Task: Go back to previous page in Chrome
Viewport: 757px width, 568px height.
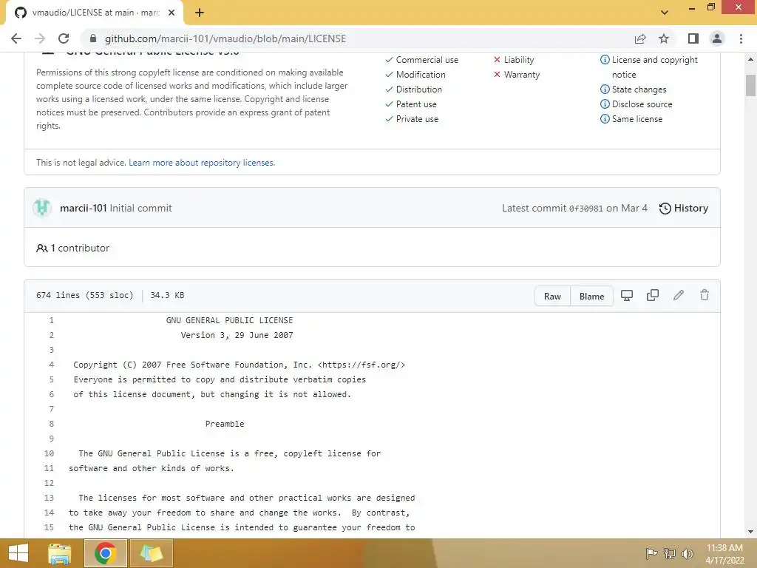Action: tap(16, 38)
